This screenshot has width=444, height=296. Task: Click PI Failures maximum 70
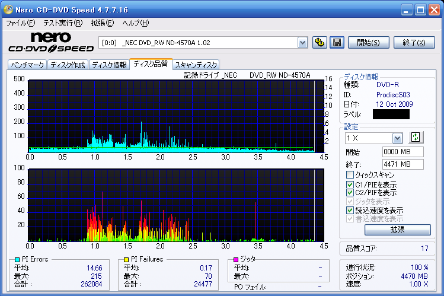(x=209, y=276)
